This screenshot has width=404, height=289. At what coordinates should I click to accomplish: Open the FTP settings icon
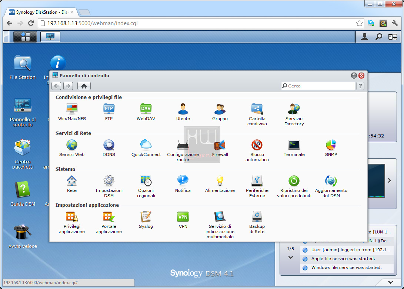tap(109, 112)
